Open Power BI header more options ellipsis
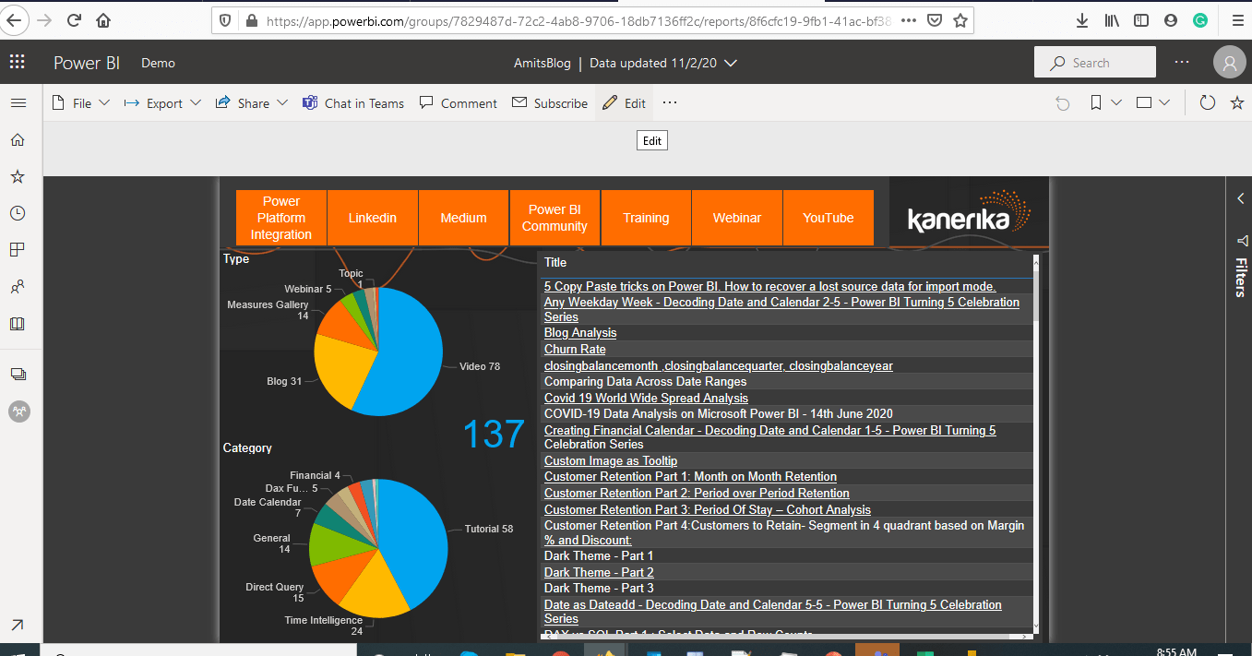Screen dimensions: 1252x656 [x=1182, y=62]
